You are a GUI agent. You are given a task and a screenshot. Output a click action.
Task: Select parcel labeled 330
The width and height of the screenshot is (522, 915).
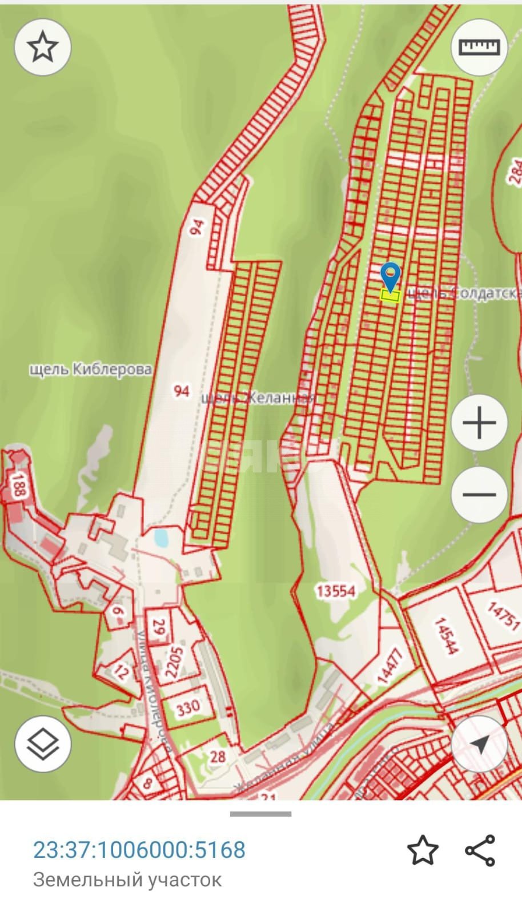tap(188, 708)
